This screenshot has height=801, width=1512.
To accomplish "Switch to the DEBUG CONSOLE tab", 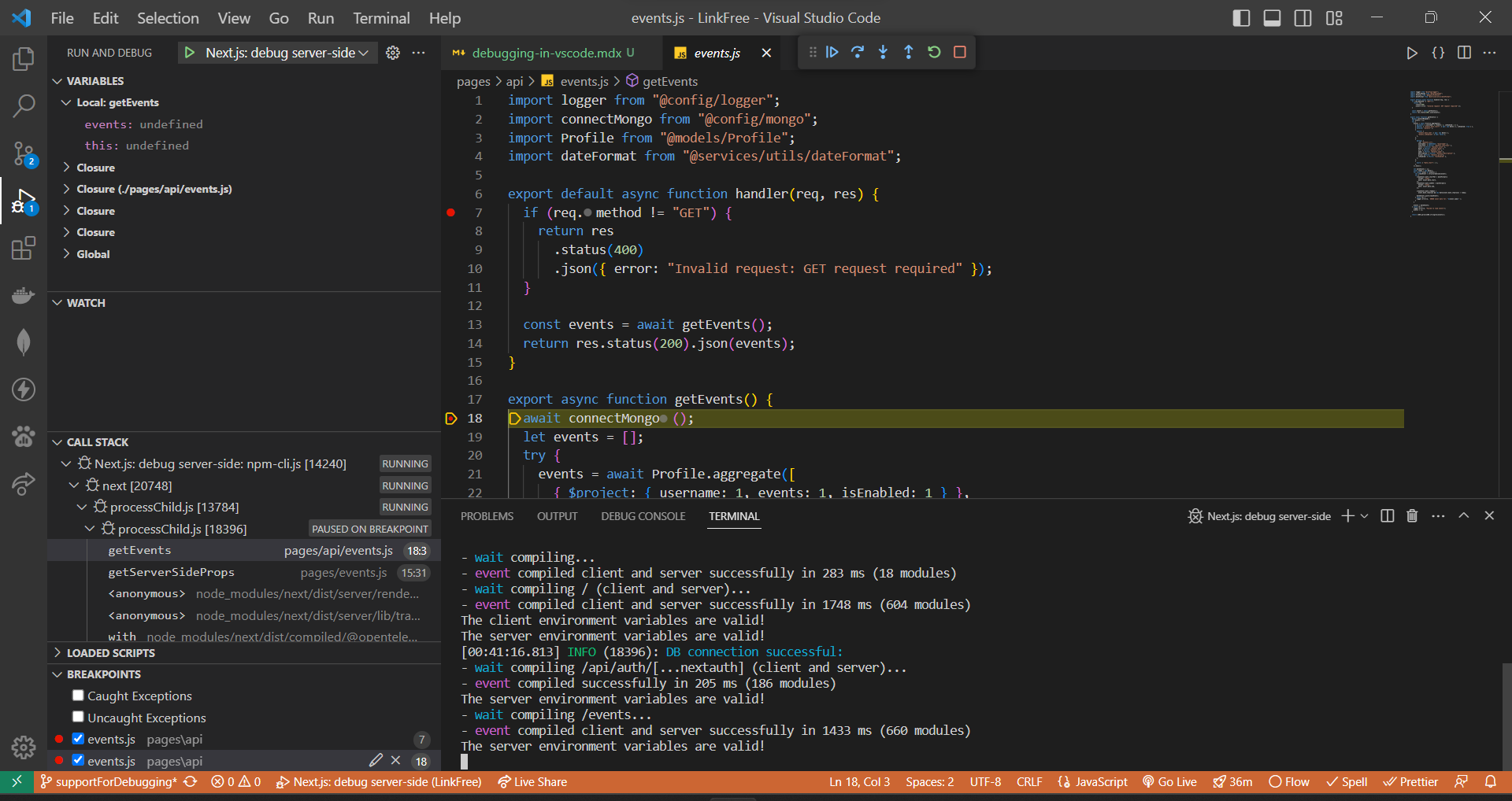I will pyautogui.click(x=643, y=516).
